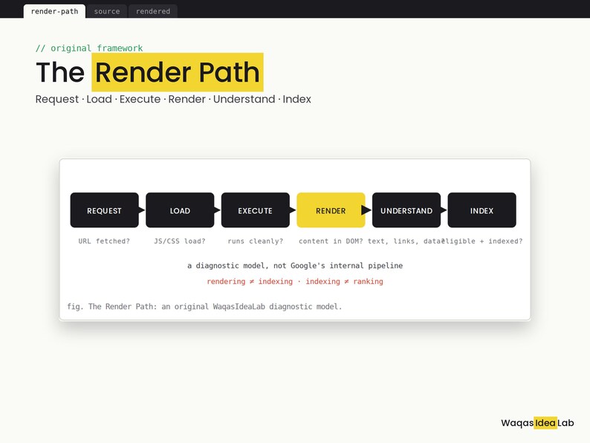Click the 'text, links, data?' caption
Viewport: 590px width, 443px height.
coord(406,241)
